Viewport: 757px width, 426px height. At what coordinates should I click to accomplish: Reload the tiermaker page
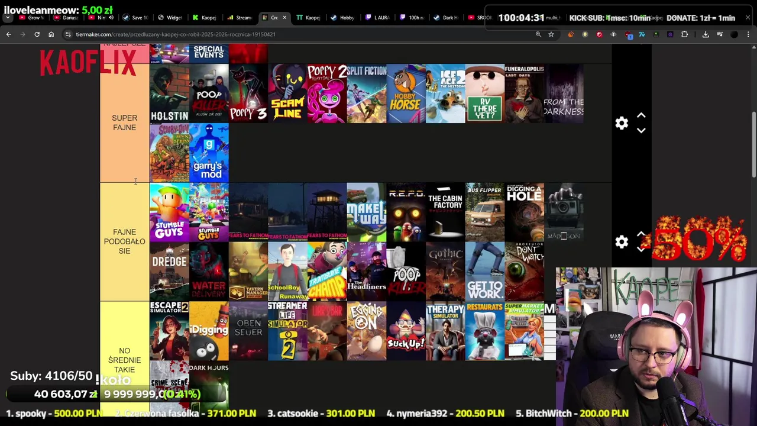click(37, 34)
